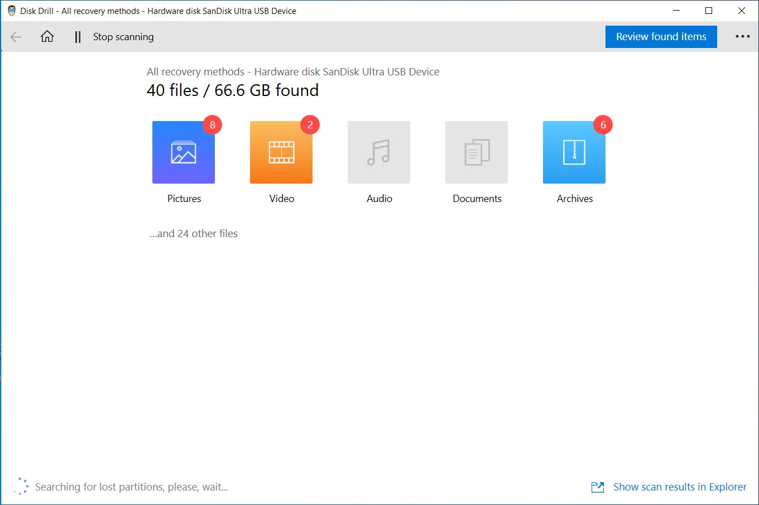The image size is (759, 505).
Task: Click the pause icon next to Stop scanning
Action: click(78, 37)
